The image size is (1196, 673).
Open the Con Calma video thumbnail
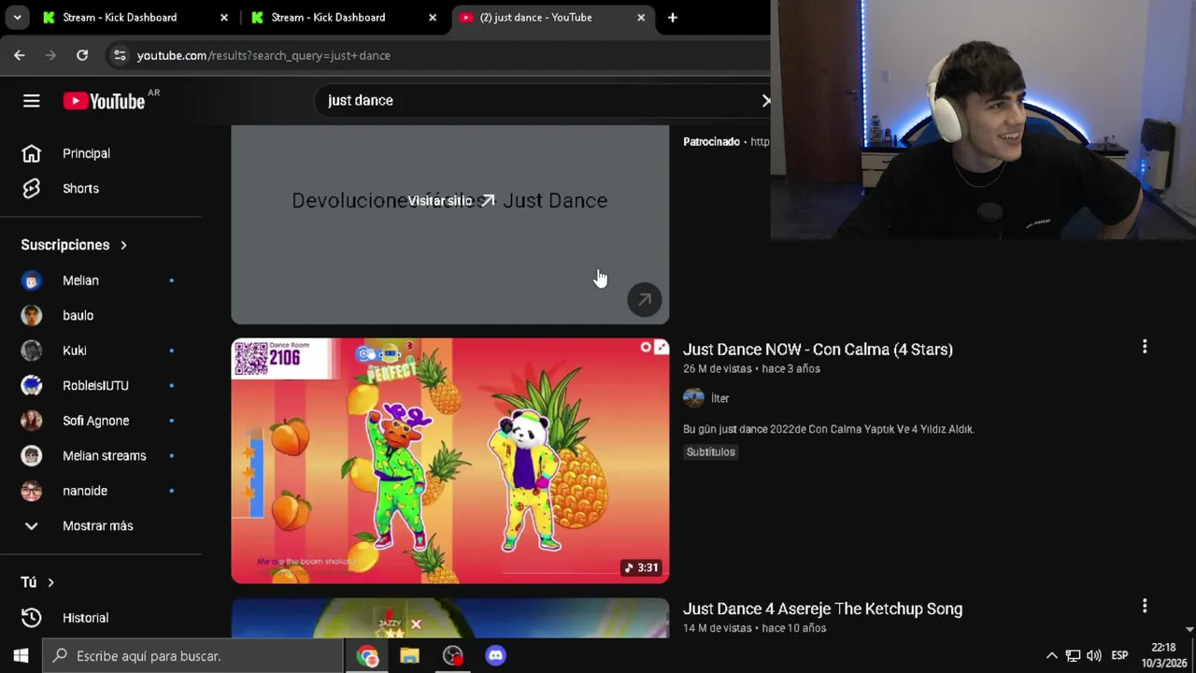tap(450, 461)
